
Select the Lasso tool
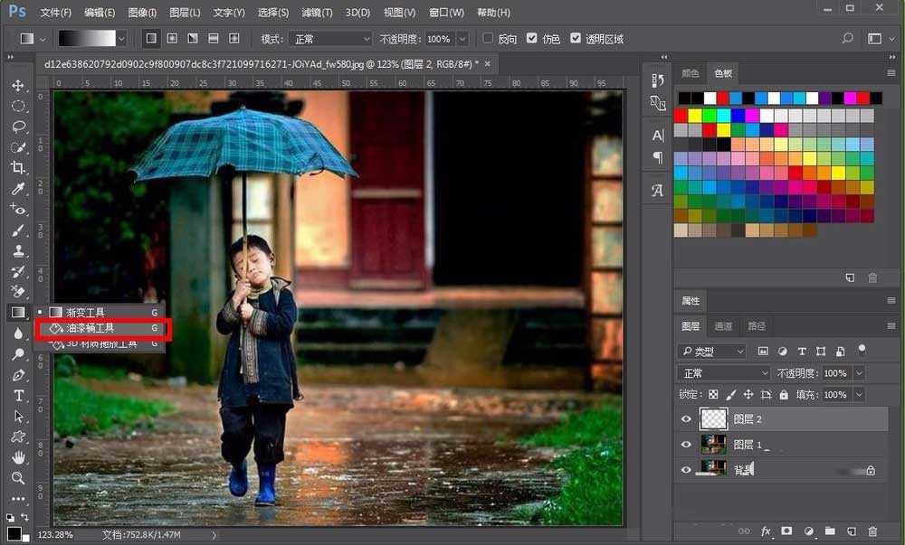[x=18, y=127]
